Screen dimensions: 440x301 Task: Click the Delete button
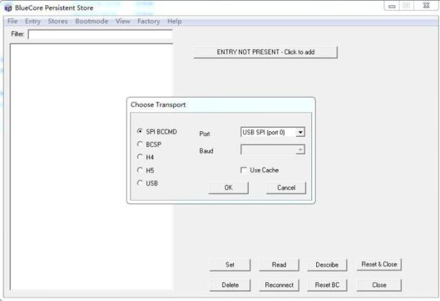pos(230,285)
